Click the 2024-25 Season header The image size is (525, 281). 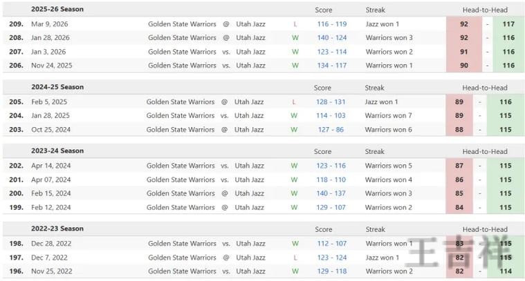57,88
